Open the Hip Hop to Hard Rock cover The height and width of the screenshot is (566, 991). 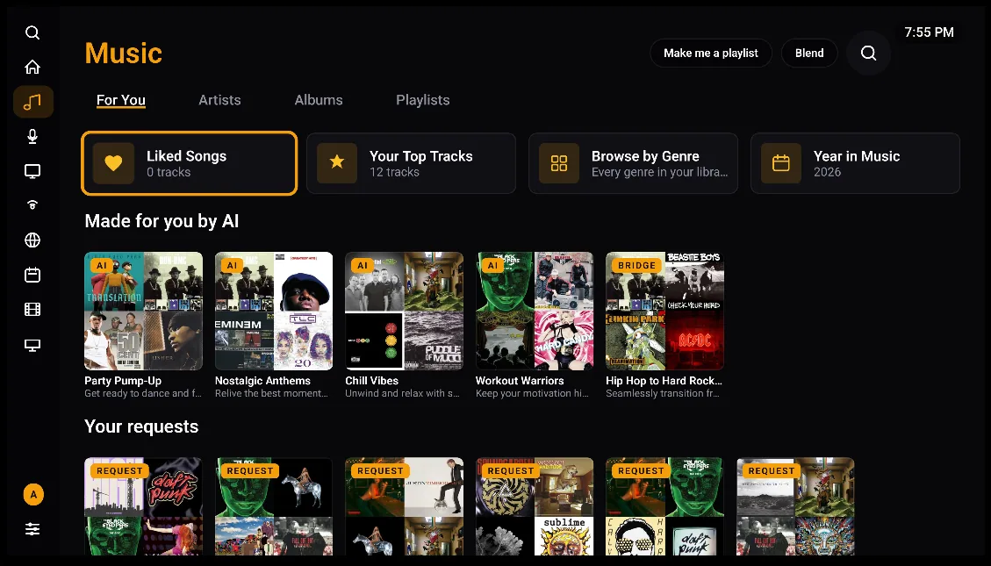coord(664,311)
